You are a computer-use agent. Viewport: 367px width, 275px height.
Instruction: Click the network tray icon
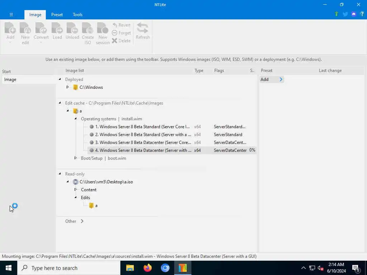[x=312, y=268]
